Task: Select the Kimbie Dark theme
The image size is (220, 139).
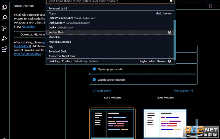Action: coord(110,32)
